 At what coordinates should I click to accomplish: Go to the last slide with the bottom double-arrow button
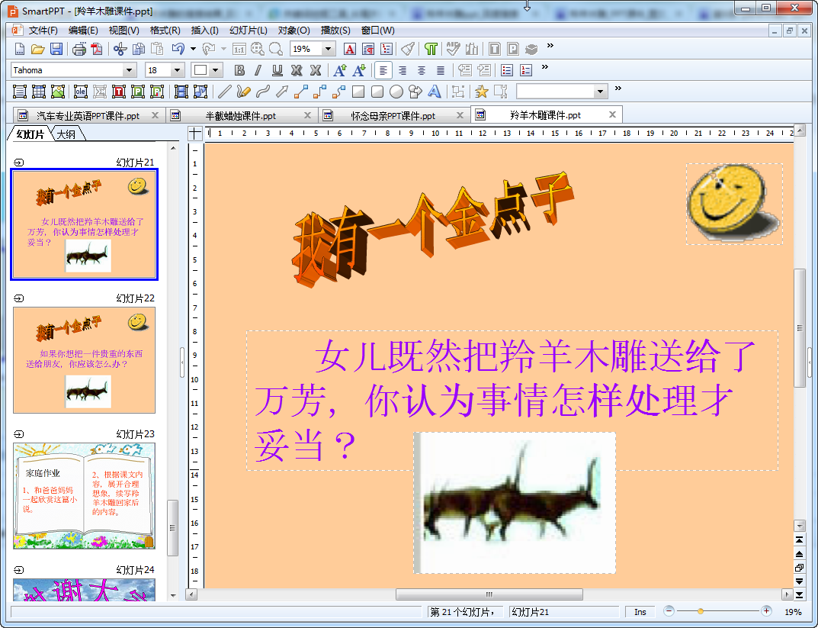(799, 594)
